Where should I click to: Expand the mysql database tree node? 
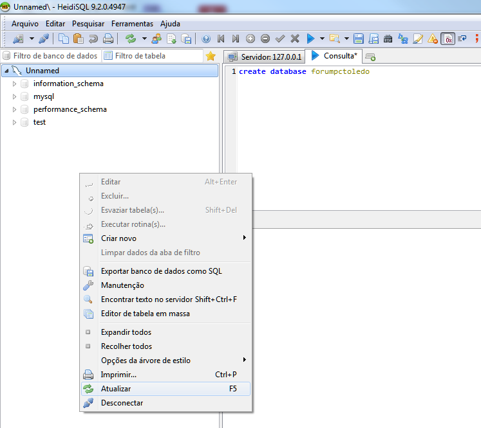(14, 96)
